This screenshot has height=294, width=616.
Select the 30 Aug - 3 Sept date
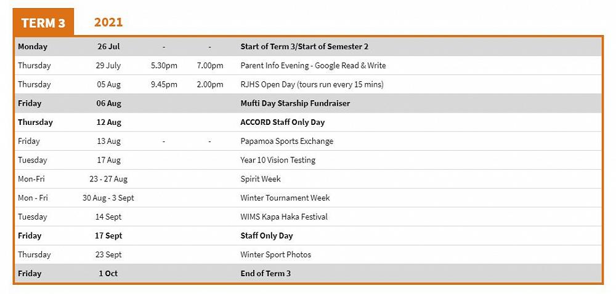coord(108,198)
